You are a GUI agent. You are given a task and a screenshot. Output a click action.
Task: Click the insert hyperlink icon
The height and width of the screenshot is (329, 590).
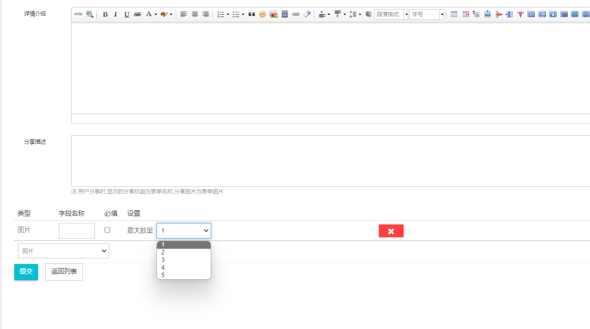point(296,14)
